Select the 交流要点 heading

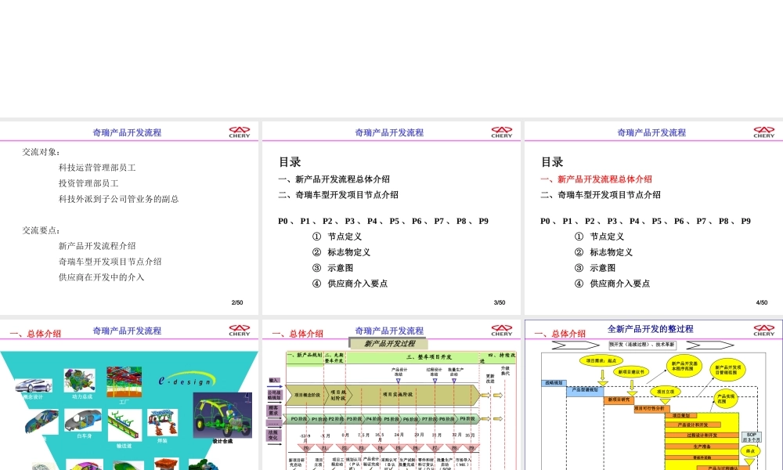click(x=41, y=230)
